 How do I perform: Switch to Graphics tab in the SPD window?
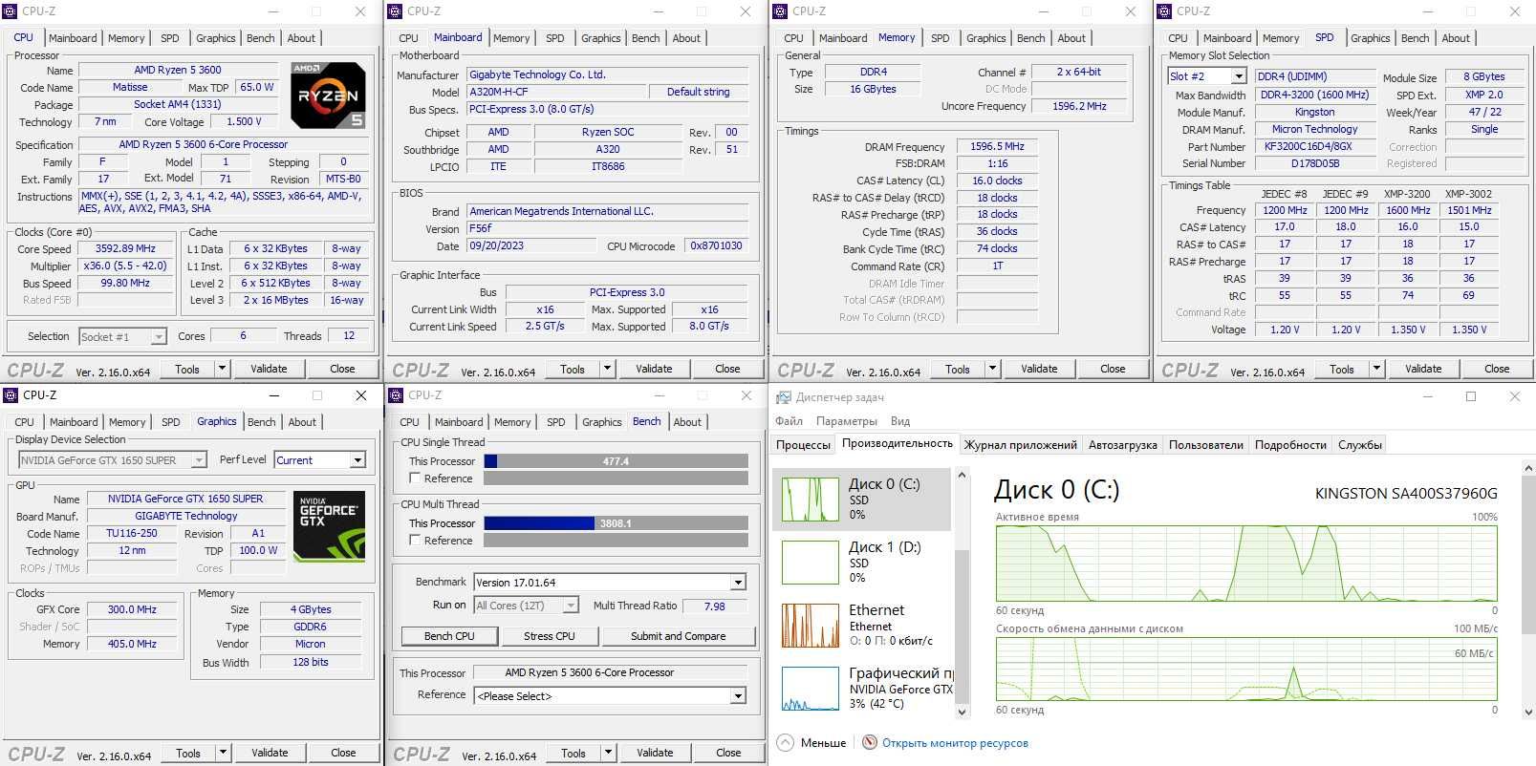coord(1370,38)
